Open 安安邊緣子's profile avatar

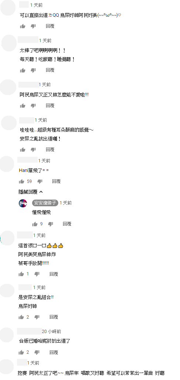coord(23,203)
